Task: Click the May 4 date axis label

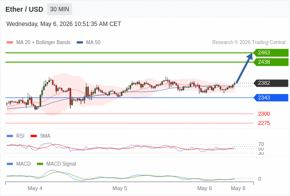Action: (x=35, y=188)
